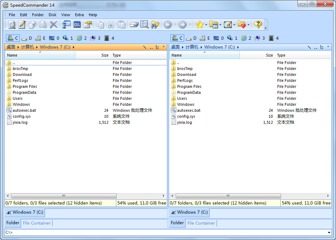Open the Favorites star dropdown arrow
Viewport: 336px width, 240px height.
pos(206,25)
